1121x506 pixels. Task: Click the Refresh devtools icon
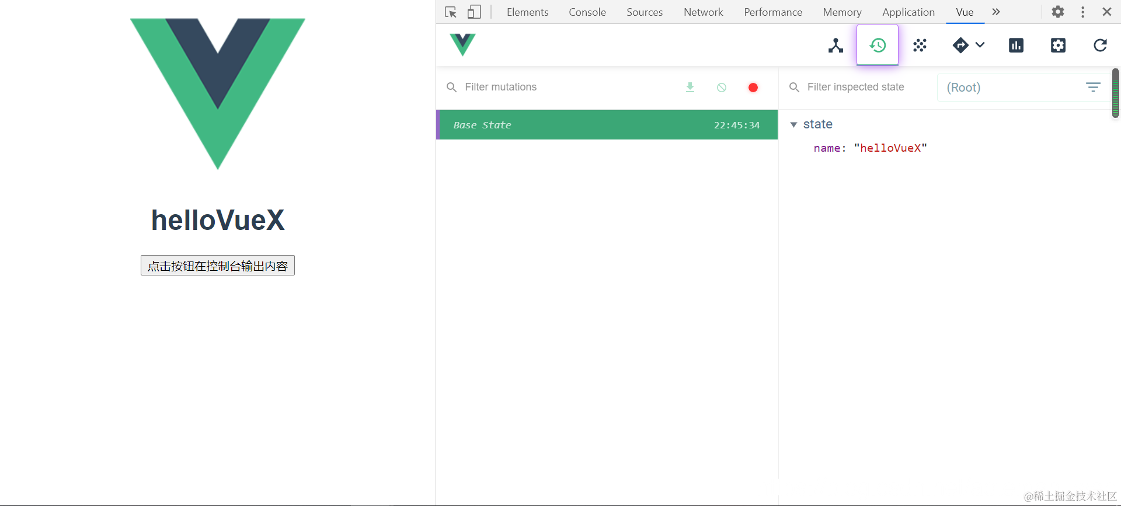click(x=1100, y=45)
